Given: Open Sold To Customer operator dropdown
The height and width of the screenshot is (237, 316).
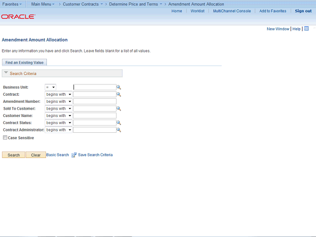Looking at the screenshot, I should [58, 109].
